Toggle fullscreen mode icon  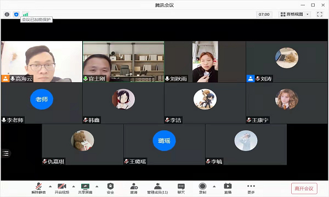coord(320,14)
